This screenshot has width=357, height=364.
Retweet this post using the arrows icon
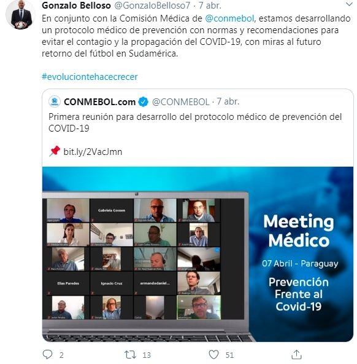click(x=130, y=355)
